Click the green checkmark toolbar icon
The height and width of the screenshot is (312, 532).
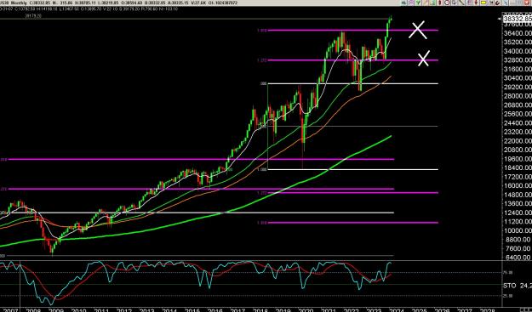pos(418,3)
